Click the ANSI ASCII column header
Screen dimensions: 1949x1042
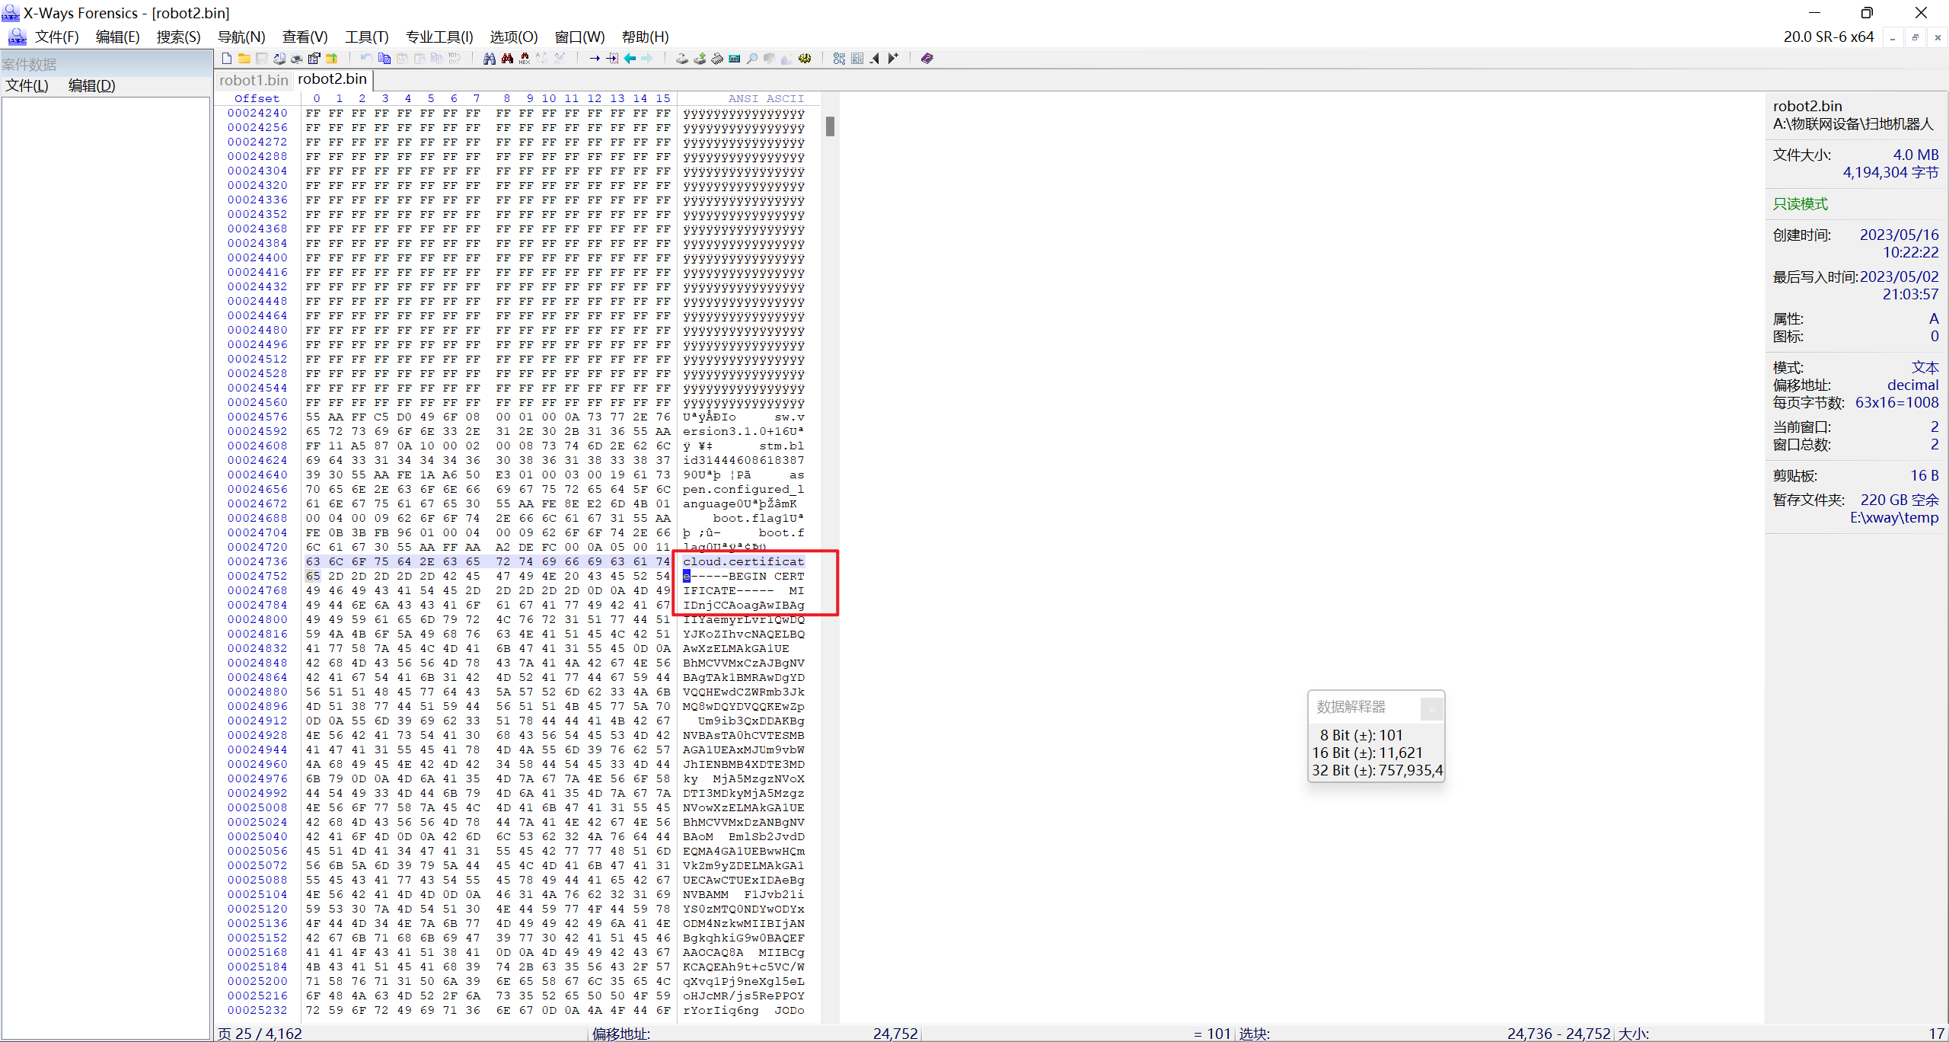(765, 98)
